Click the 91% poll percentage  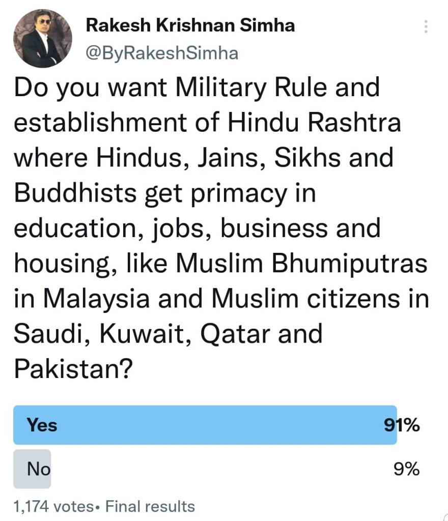[x=402, y=425]
